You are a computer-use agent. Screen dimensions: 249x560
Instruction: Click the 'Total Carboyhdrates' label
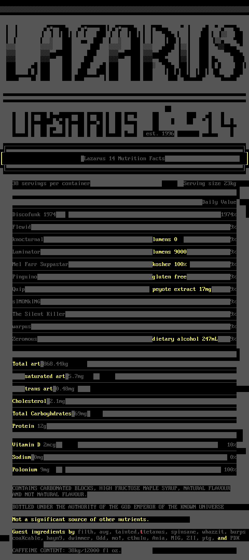[x=42, y=413]
